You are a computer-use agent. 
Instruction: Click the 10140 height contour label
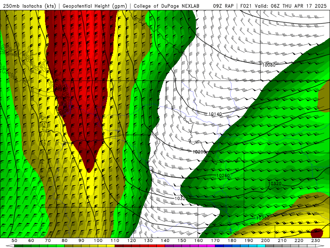coord(215,114)
